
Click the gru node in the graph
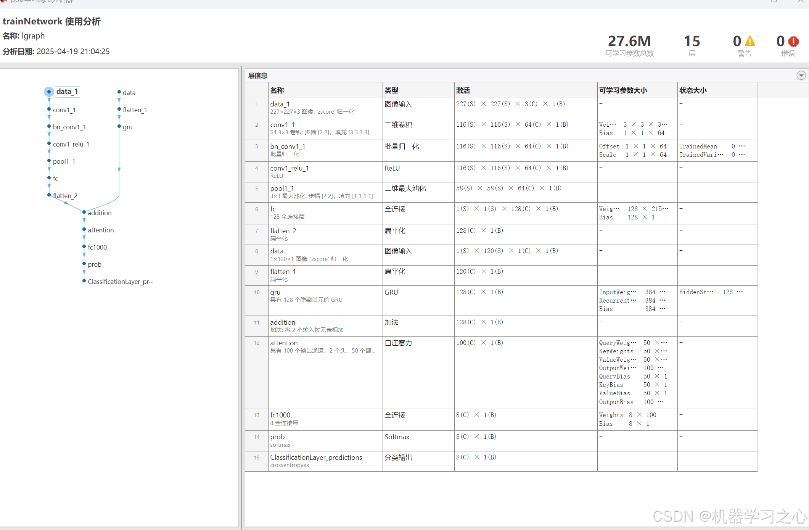(127, 127)
